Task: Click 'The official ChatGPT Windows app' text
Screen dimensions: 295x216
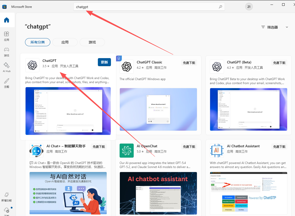Action: point(142,79)
